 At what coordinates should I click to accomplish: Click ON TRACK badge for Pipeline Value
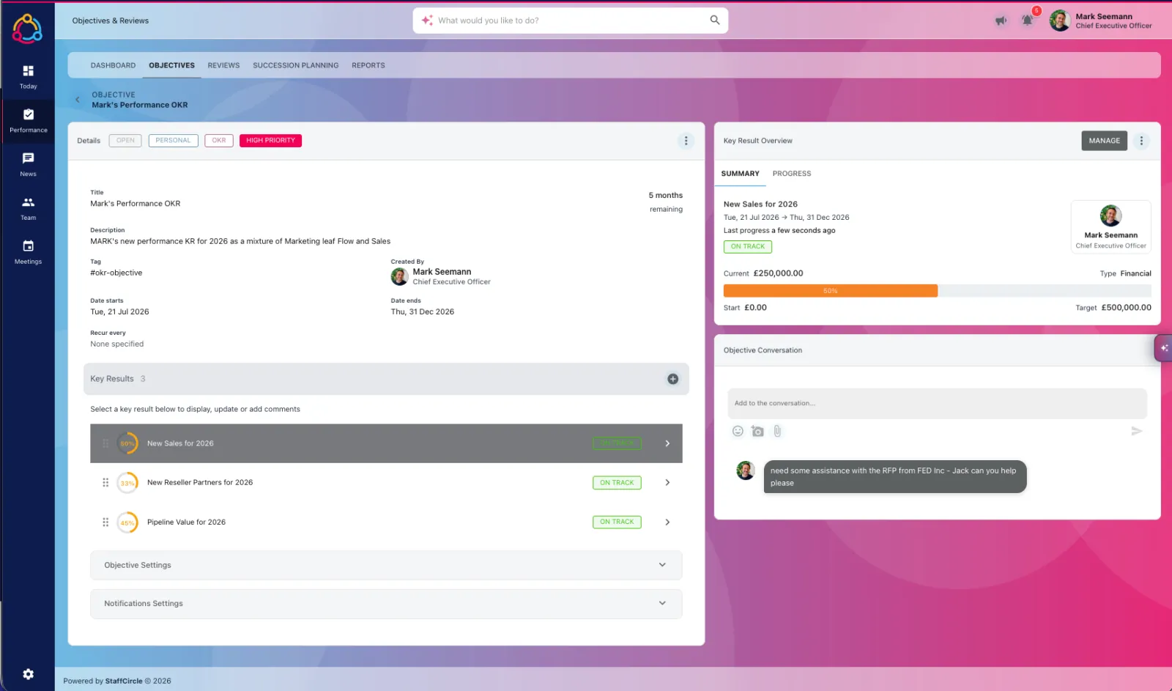tap(617, 522)
